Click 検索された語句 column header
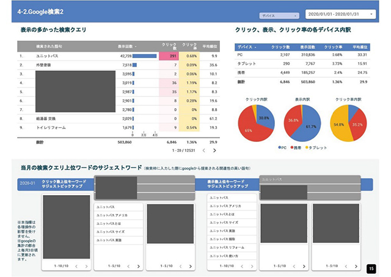The image size is (391, 277). click(x=49, y=46)
